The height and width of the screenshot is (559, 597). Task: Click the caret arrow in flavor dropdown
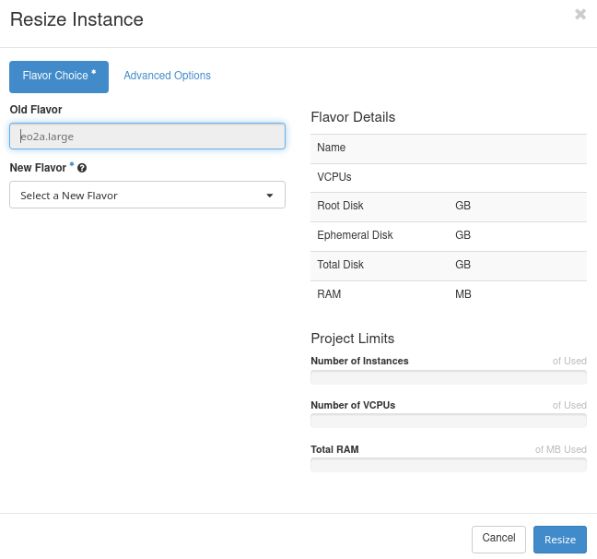click(x=269, y=196)
